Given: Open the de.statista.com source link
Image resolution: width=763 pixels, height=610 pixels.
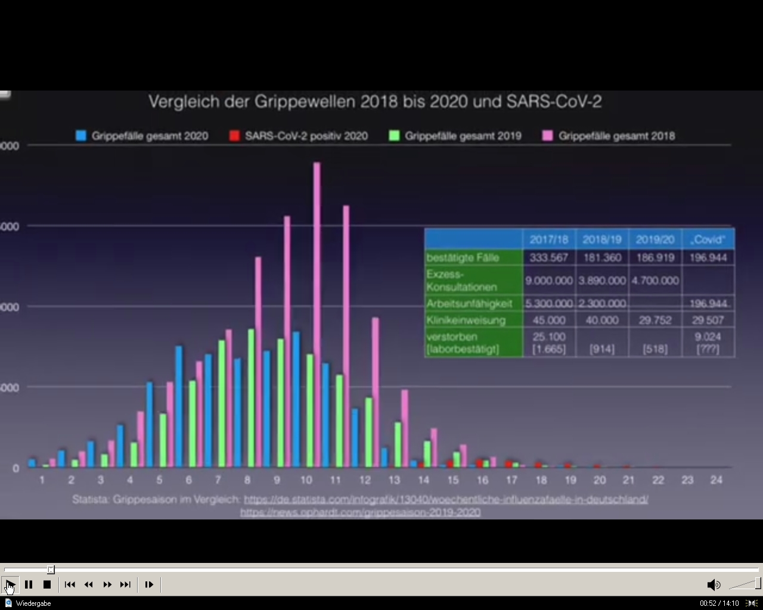Looking at the screenshot, I should point(445,499).
